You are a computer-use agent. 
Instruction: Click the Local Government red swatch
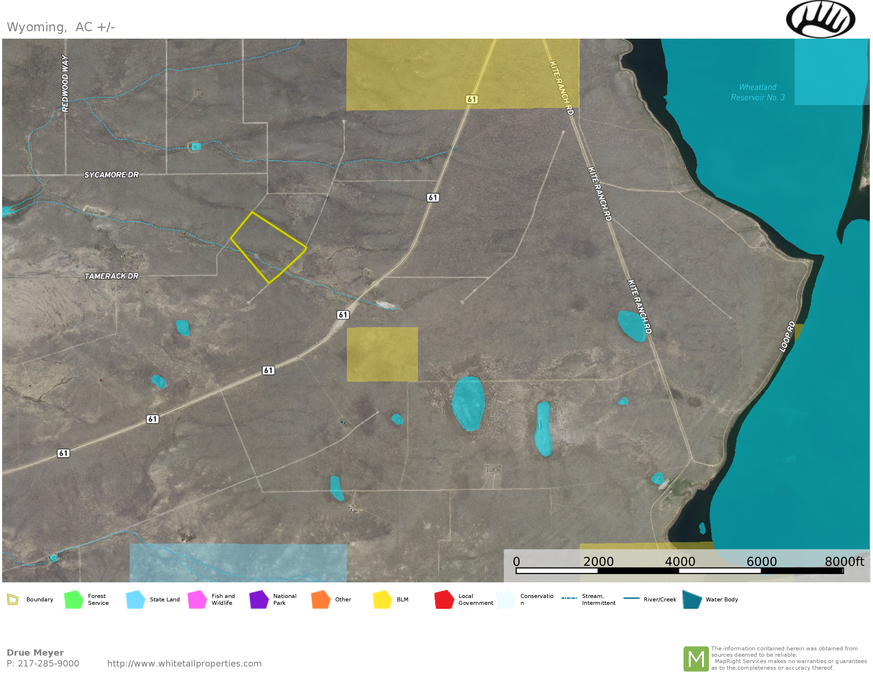[x=444, y=599]
